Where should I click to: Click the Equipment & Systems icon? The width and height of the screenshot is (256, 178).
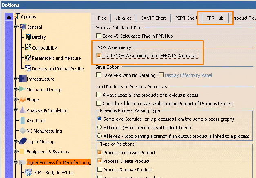click(22, 151)
